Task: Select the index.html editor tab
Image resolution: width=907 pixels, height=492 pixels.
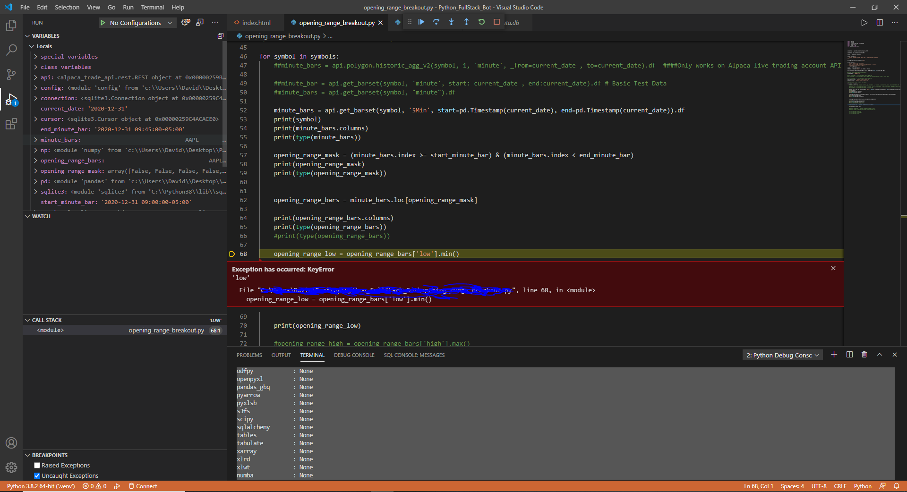Action: click(x=256, y=23)
